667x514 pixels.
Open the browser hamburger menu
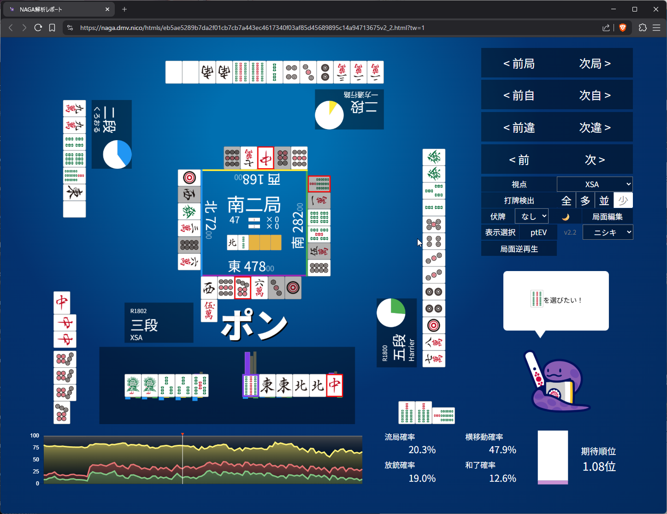656,28
